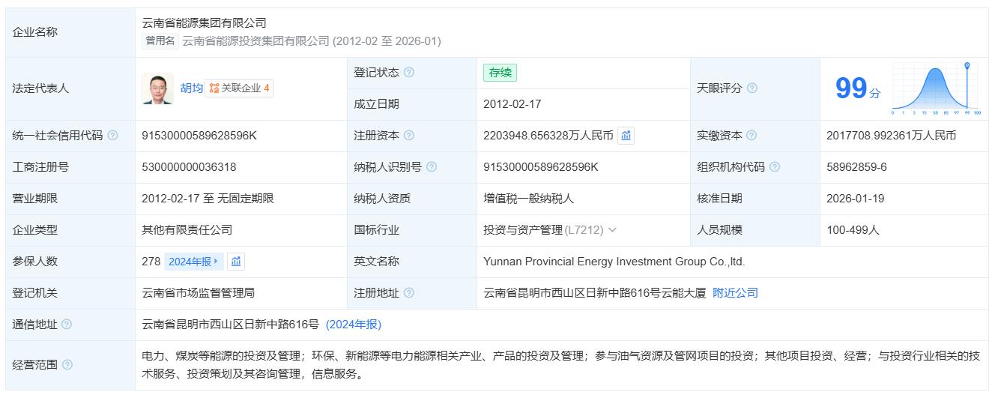Click the 胡均 portrait photo thumbnail
998x401 pixels.
click(157, 88)
